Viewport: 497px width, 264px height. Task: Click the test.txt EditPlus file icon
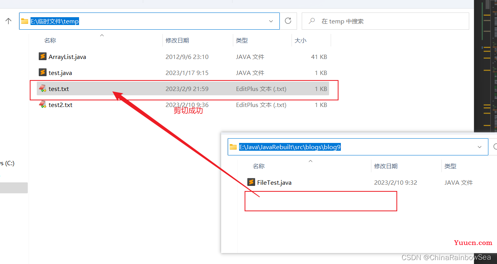[x=43, y=89]
